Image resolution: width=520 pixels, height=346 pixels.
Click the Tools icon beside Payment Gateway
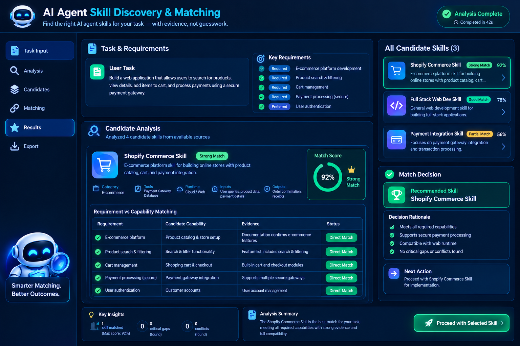[x=138, y=189]
